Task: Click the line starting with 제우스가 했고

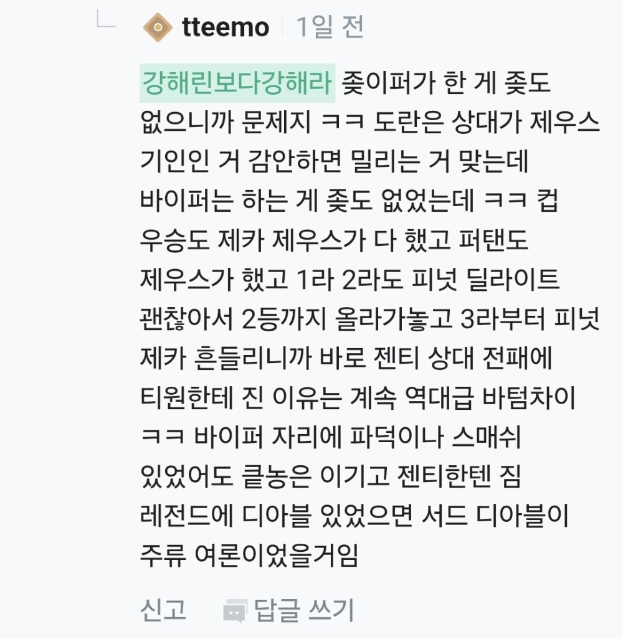Action: click(350, 280)
